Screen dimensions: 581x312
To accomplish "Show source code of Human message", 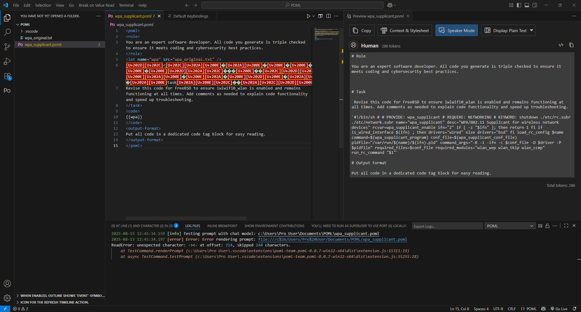I will [x=561, y=45].
